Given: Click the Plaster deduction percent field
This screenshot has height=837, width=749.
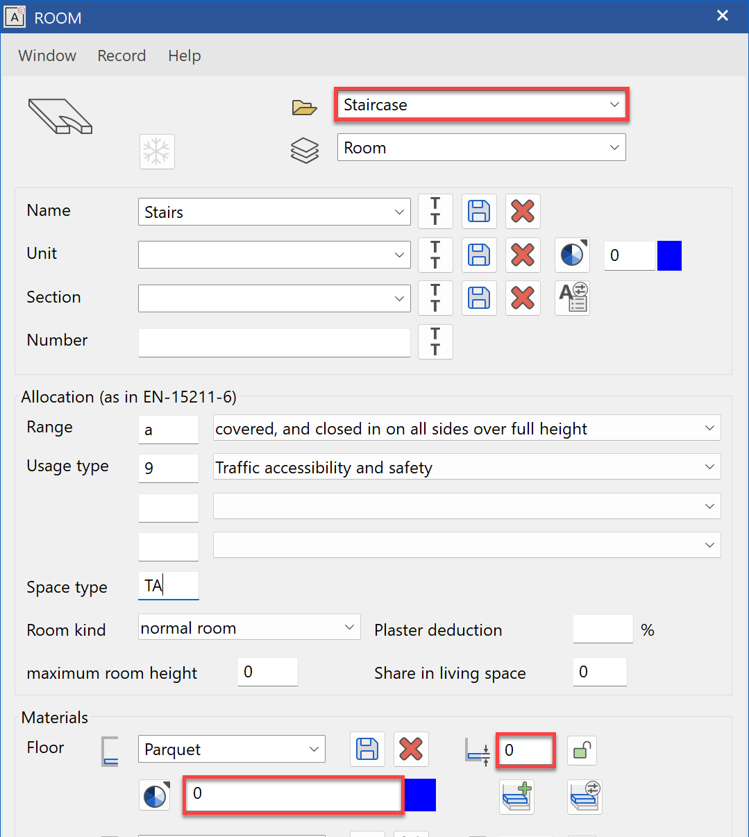Looking at the screenshot, I should [603, 629].
